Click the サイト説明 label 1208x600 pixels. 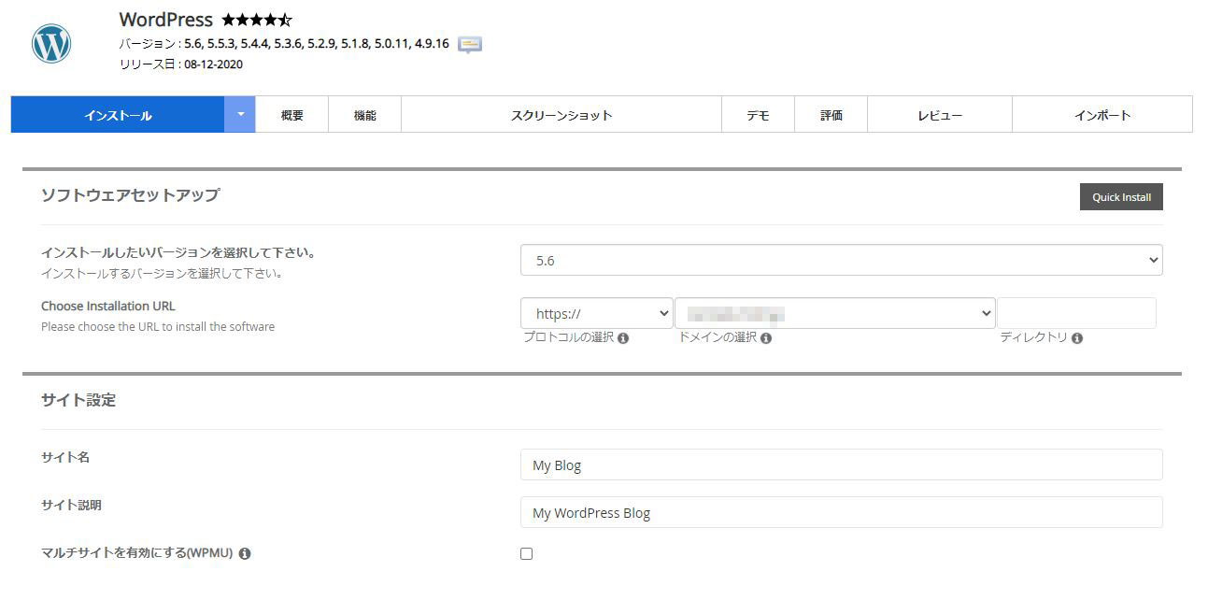tap(71, 505)
